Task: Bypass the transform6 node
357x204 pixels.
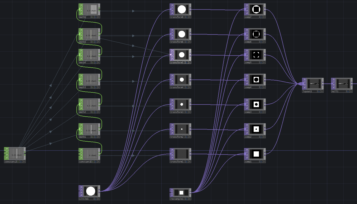Action: [173, 35]
